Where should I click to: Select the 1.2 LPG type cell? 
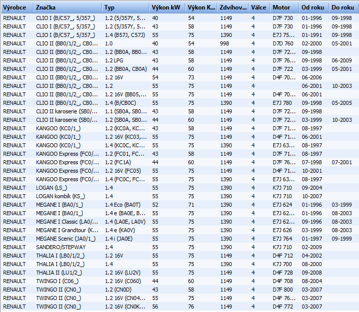(114, 60)
